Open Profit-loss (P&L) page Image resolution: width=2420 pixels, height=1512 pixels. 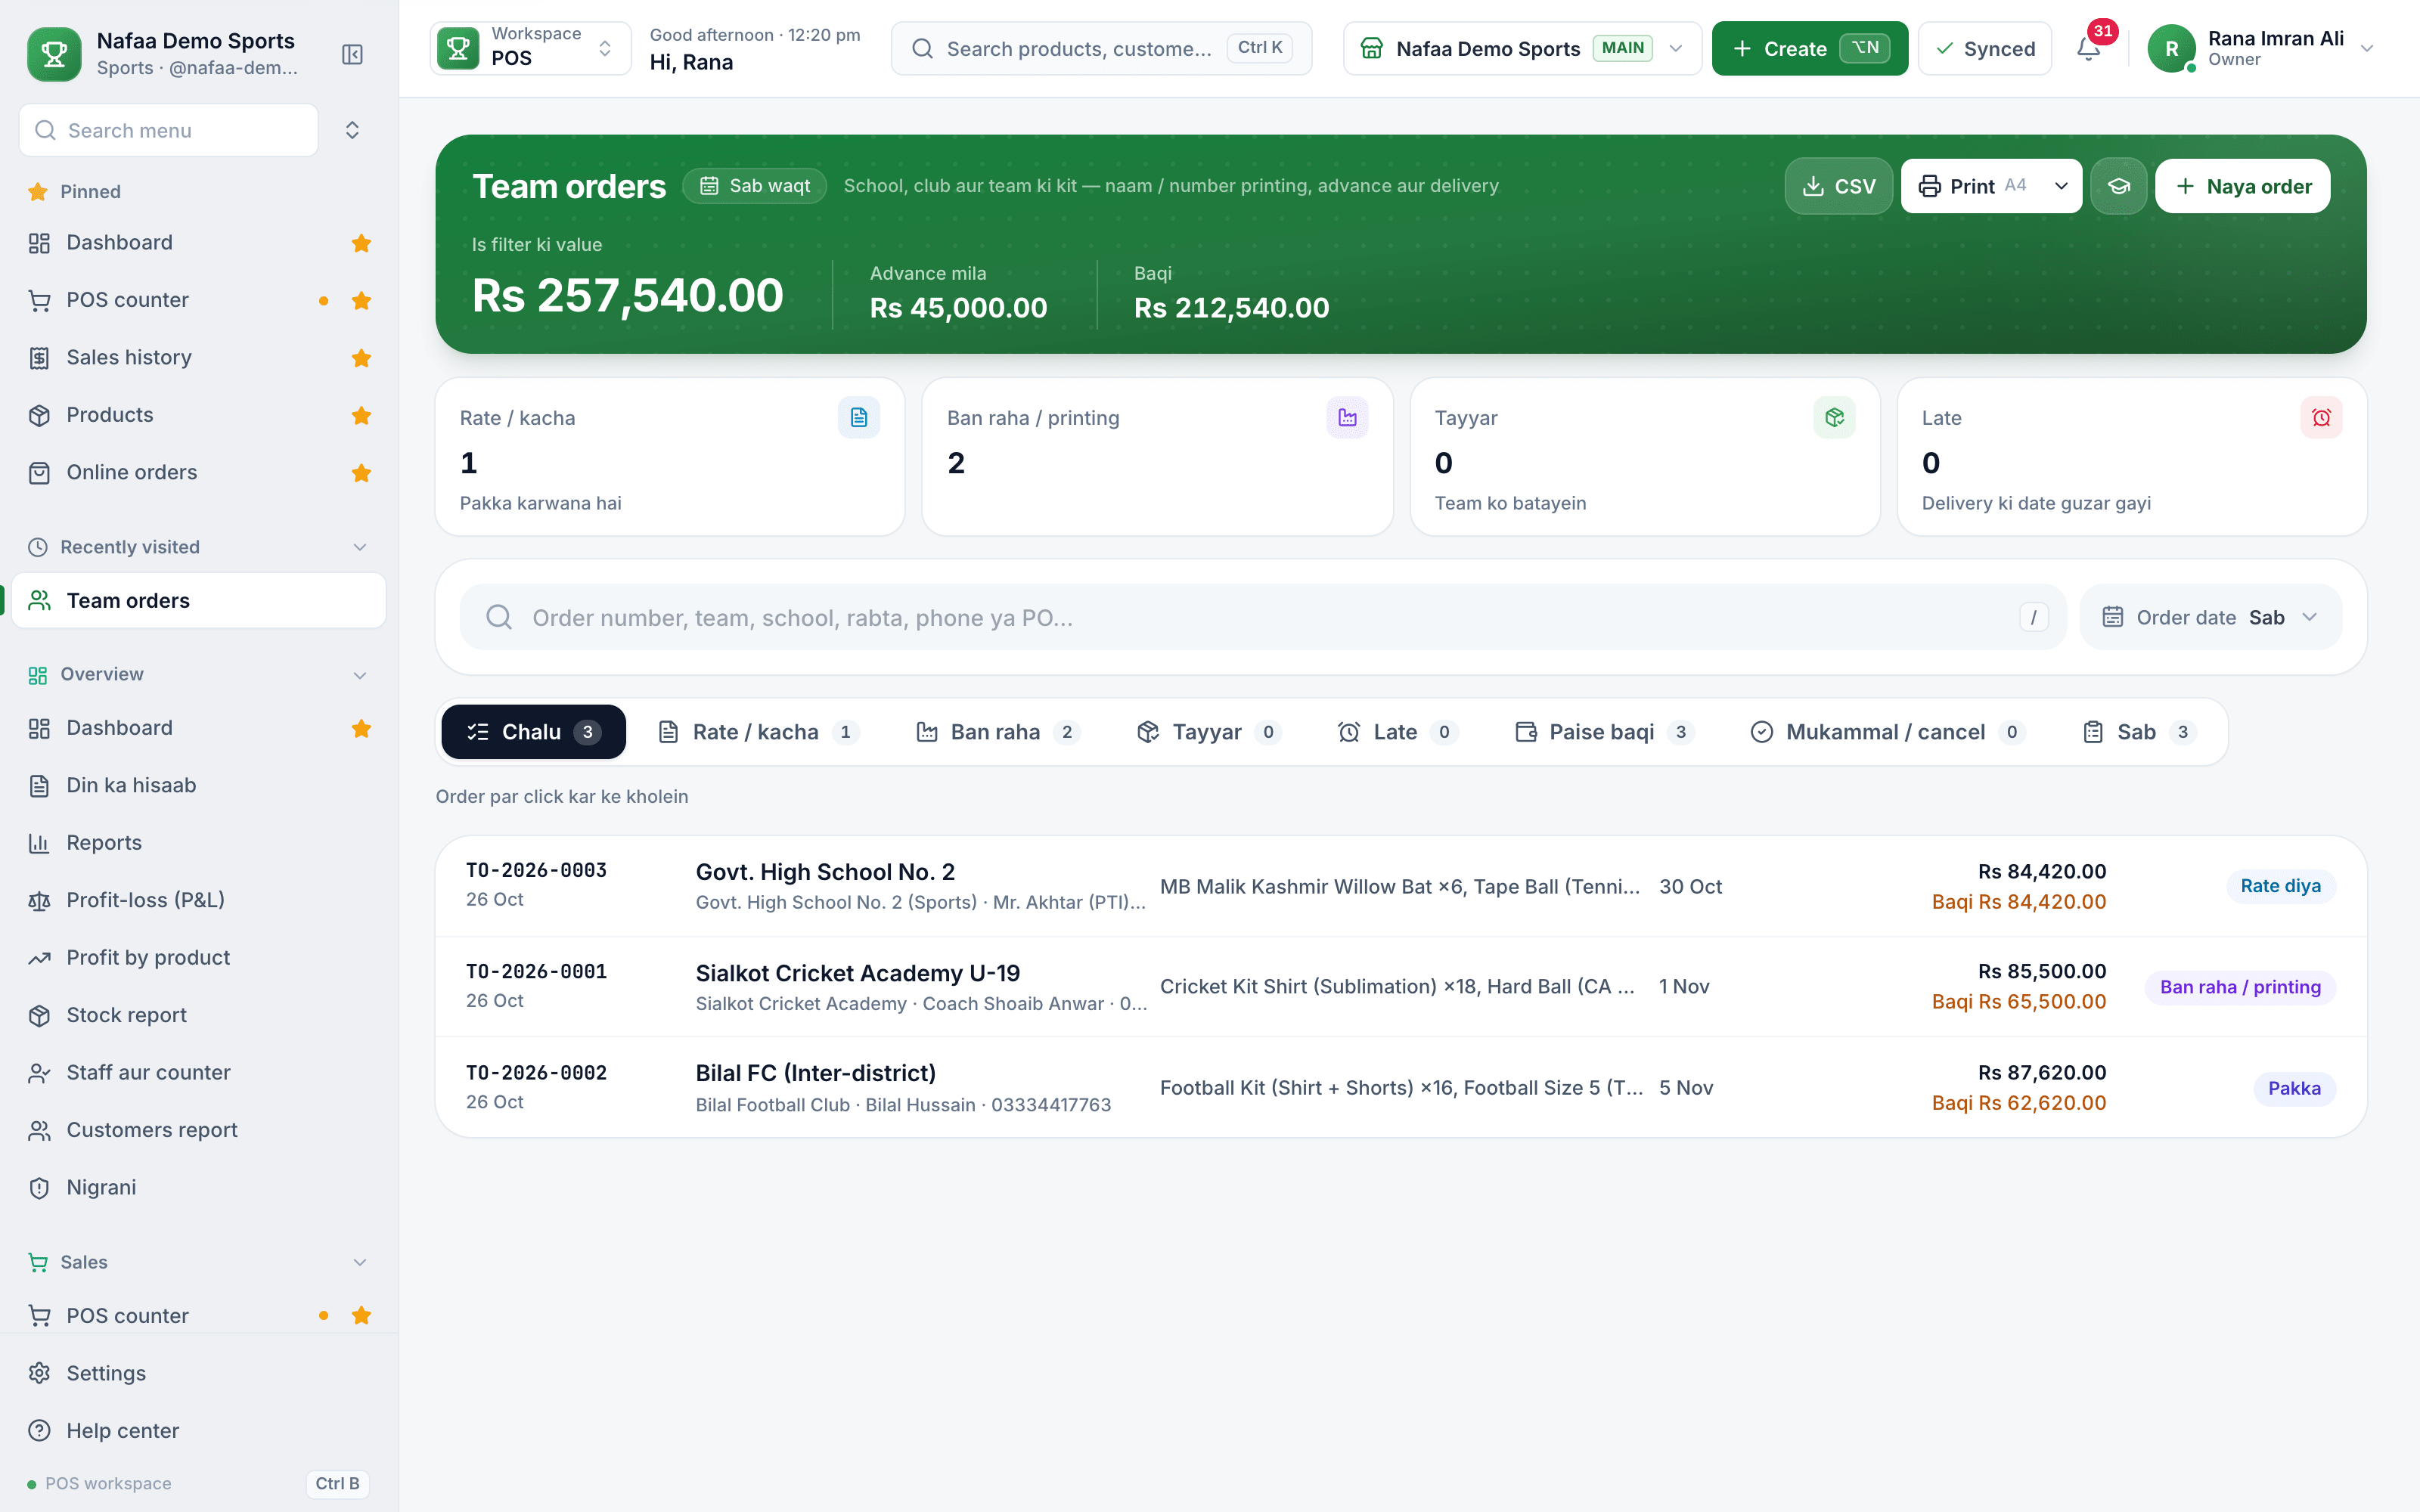199,900
